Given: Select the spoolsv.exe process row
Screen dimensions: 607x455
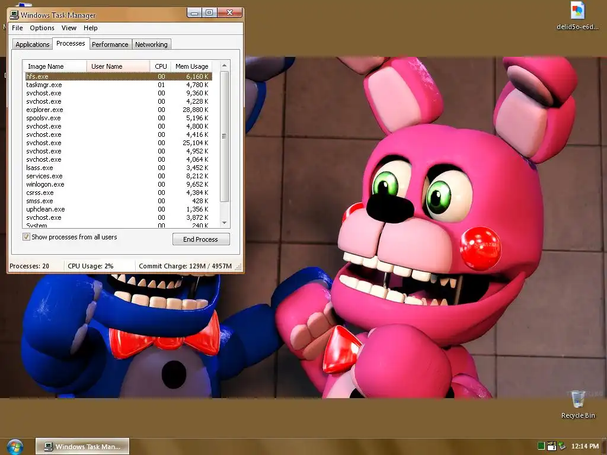Looking at the screenshot, I should coord(119,118).
